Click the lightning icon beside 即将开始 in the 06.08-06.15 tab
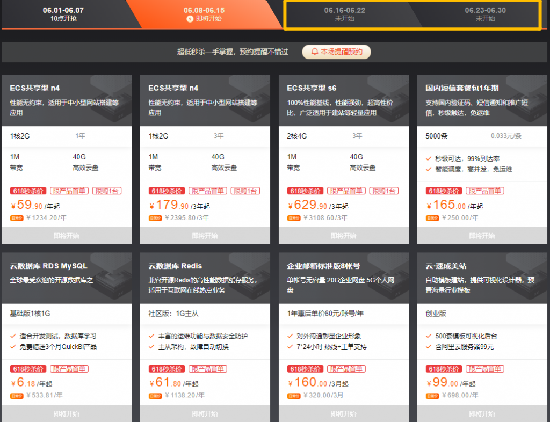The height and width of the screenshot is (422, 550). coord(190,19)
